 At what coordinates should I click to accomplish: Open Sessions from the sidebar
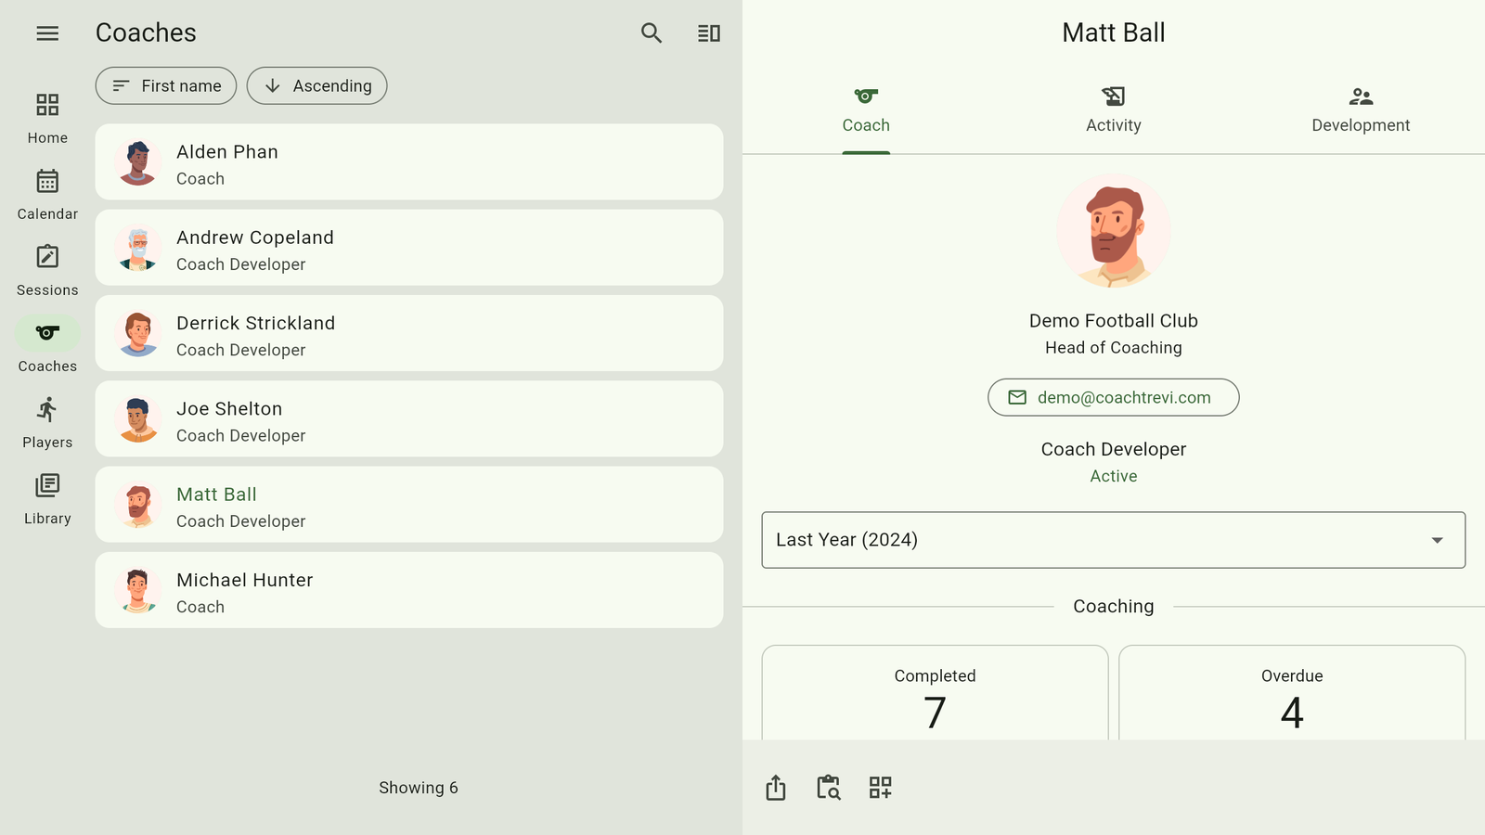[47, 270]
